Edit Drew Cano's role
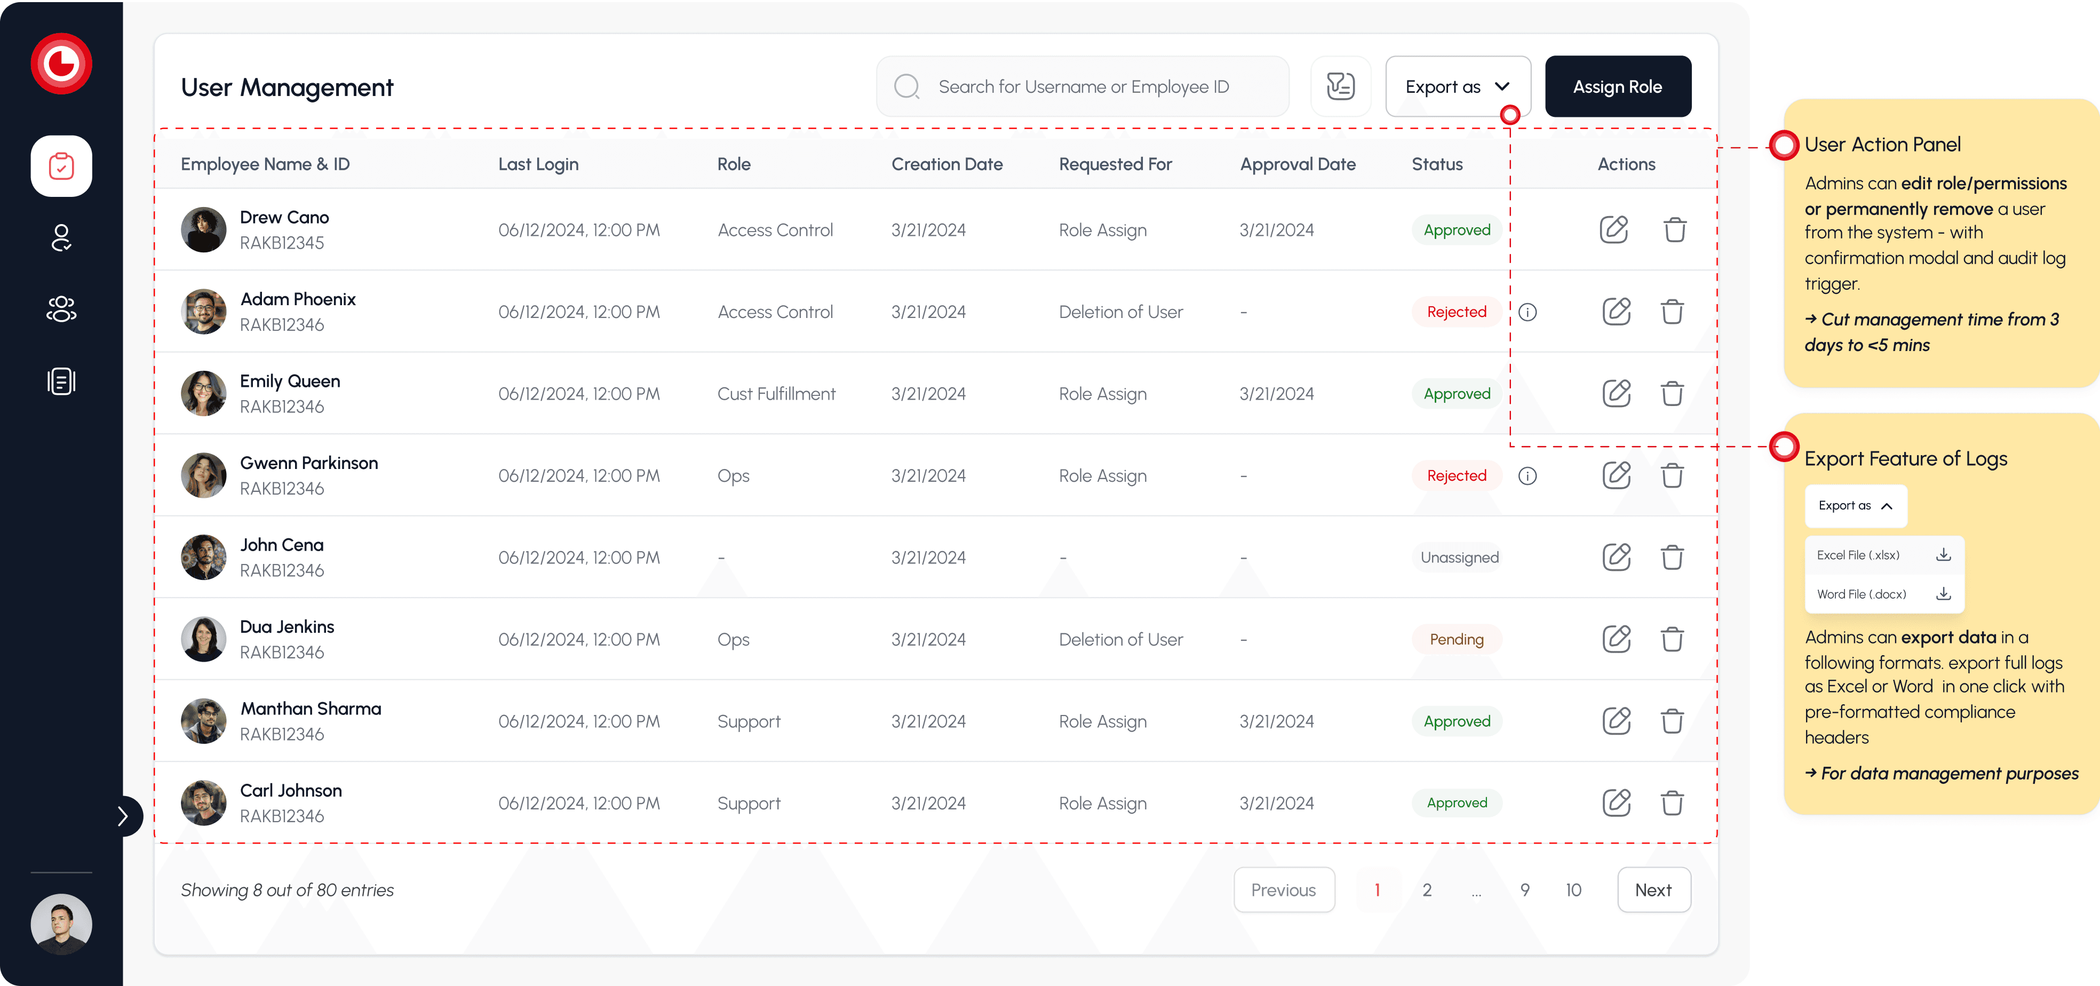The width and height of the screenshot is (2100, 986). [1613, 230]
